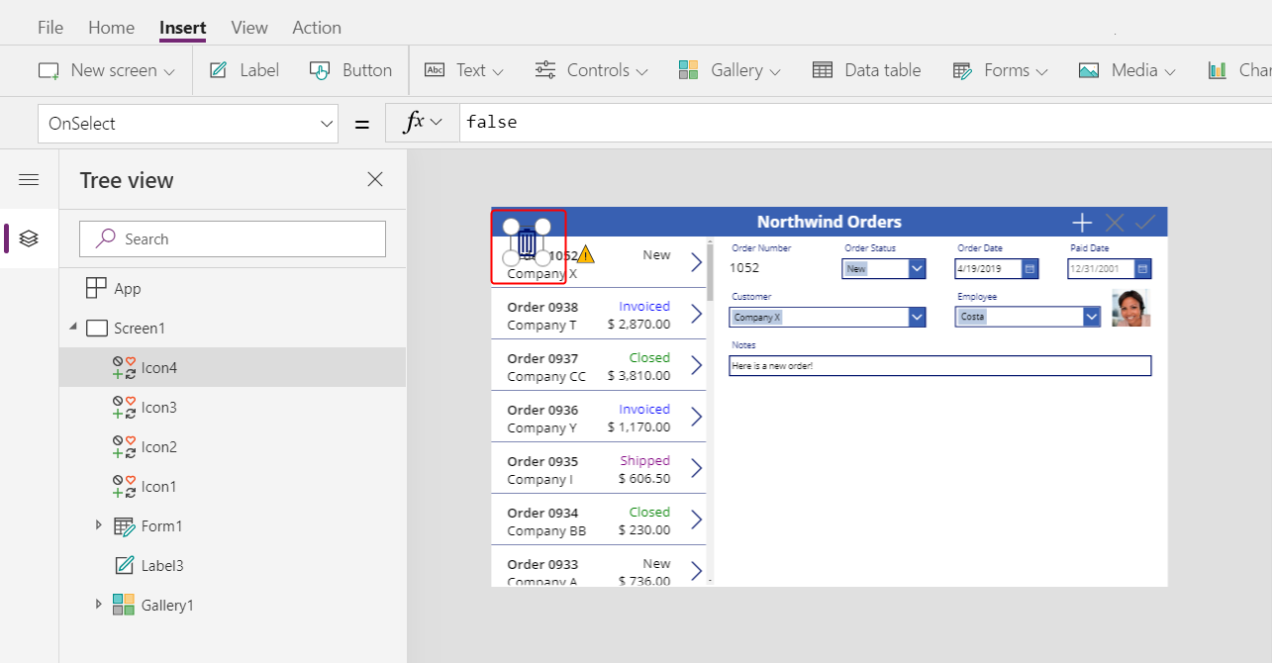Open the Employee dropdown

1092,317
